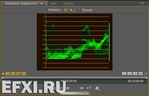Click the jog wheel strip
This screenshot has height=96, width=149.
(x=75, y=93)
